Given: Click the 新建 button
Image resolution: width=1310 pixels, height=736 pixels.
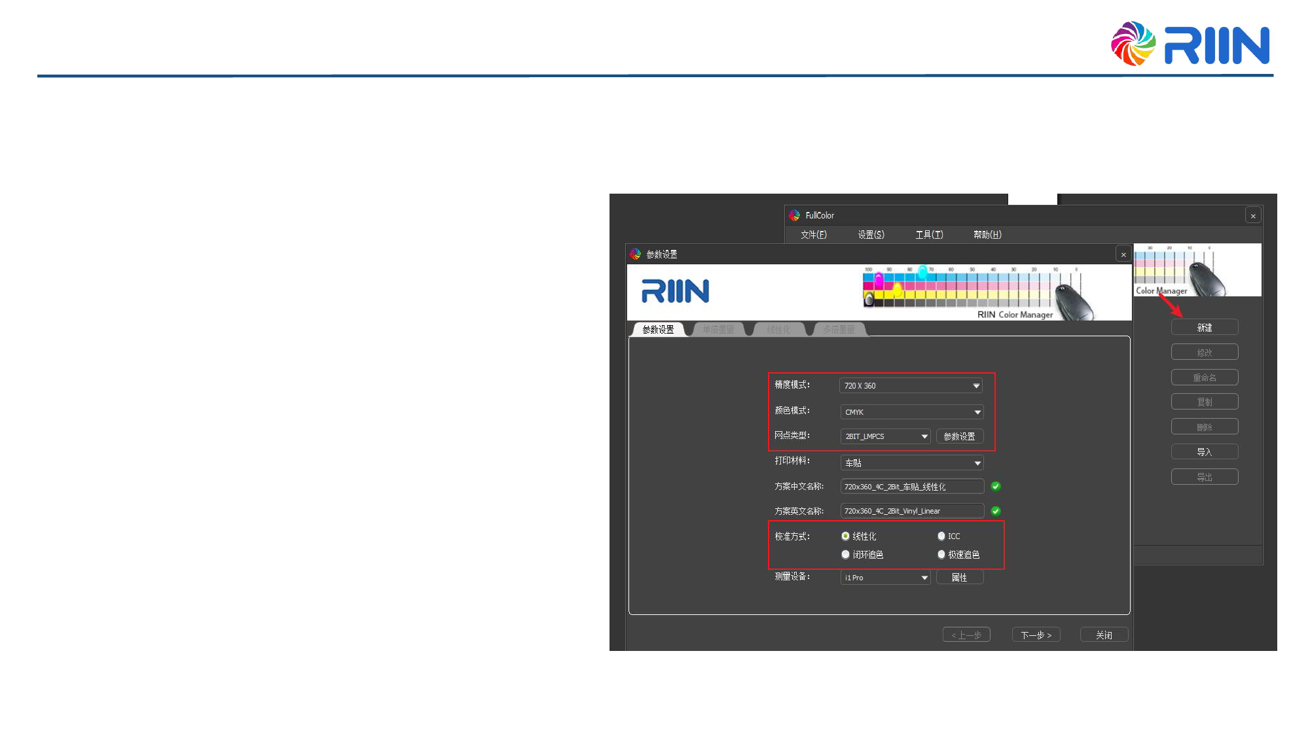Looking at the screenshot, I should click(1204, 327).
